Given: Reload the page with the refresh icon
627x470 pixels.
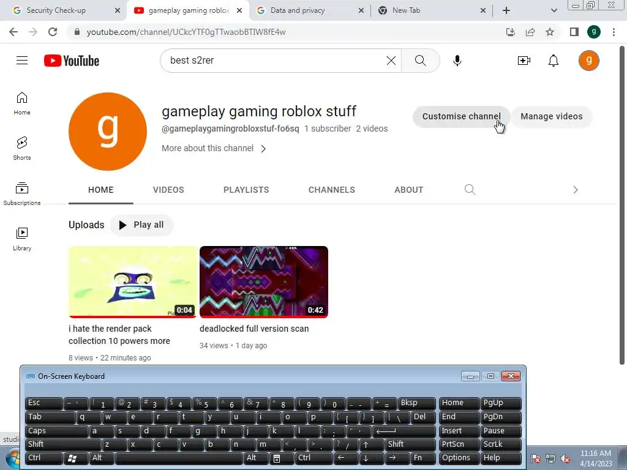Looking at the screenshot, I should point(53,32).
